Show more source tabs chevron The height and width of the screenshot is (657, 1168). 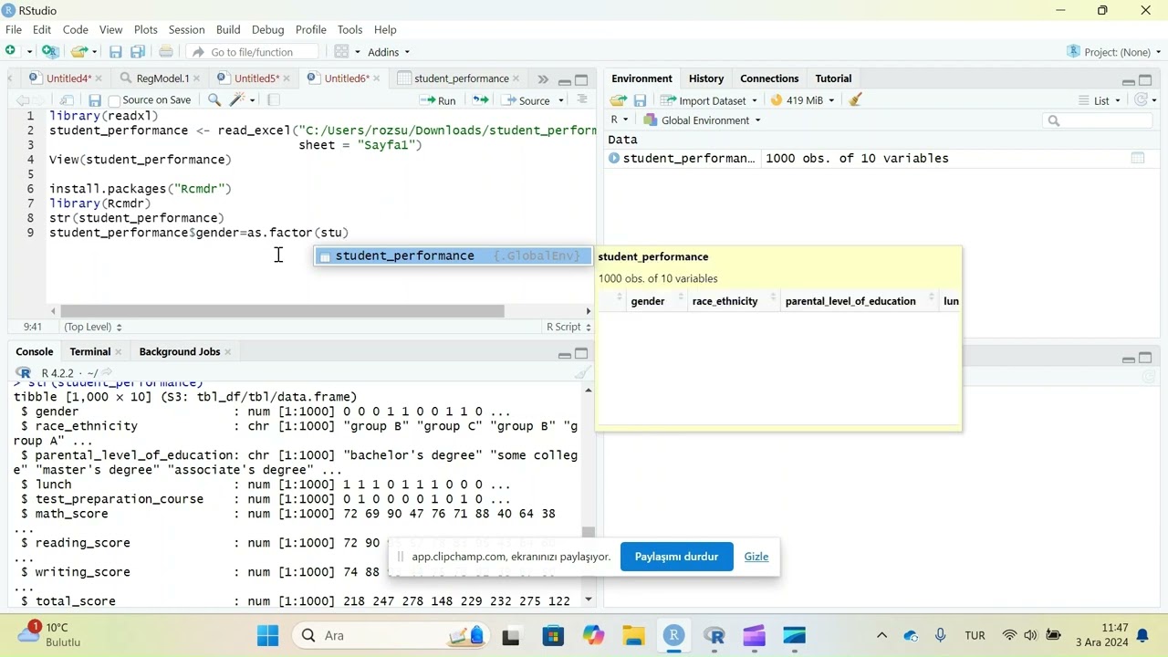click(x=543, y=79)
